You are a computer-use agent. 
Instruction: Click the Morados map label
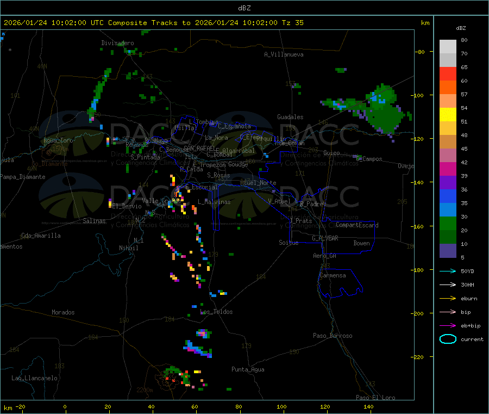click(63, 312)
